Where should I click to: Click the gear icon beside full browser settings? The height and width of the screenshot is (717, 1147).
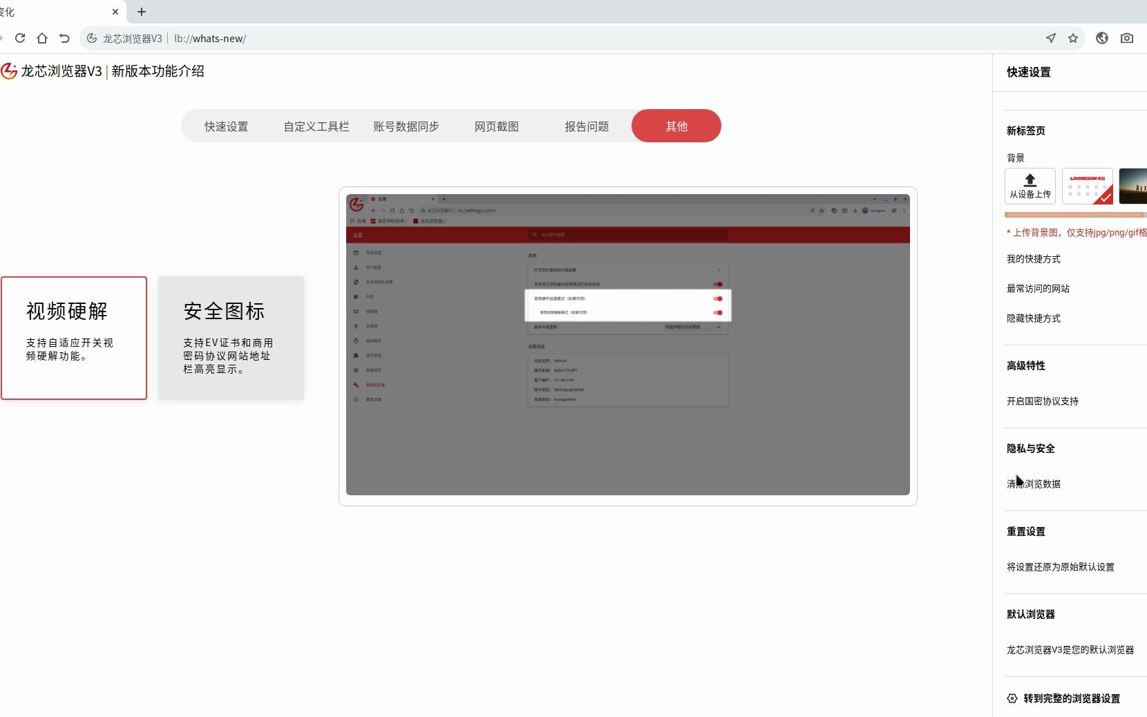[1012, 698]
